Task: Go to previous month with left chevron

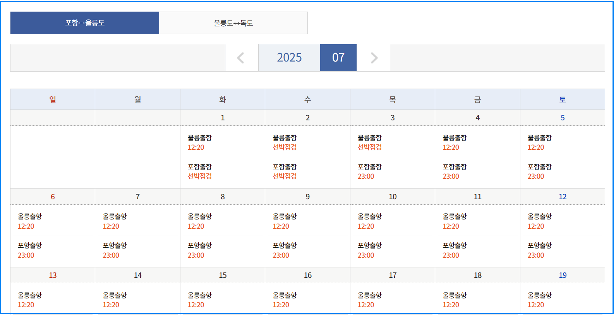Action: click(242, 58)
